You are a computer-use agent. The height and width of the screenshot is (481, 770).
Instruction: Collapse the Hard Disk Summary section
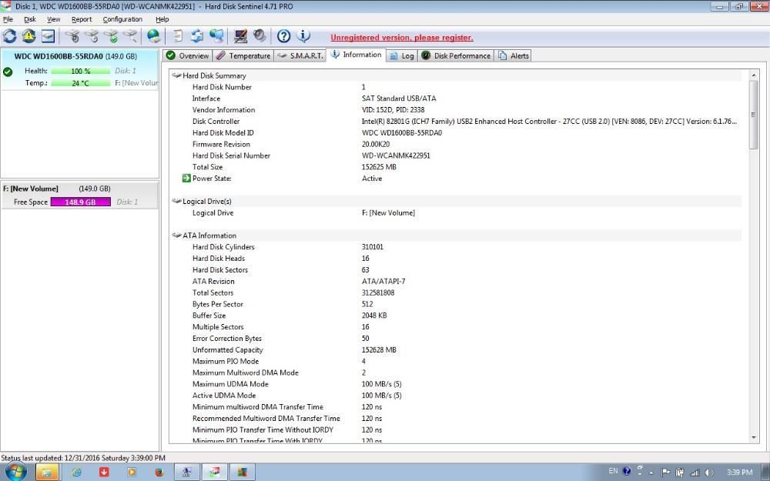point(177,75)
